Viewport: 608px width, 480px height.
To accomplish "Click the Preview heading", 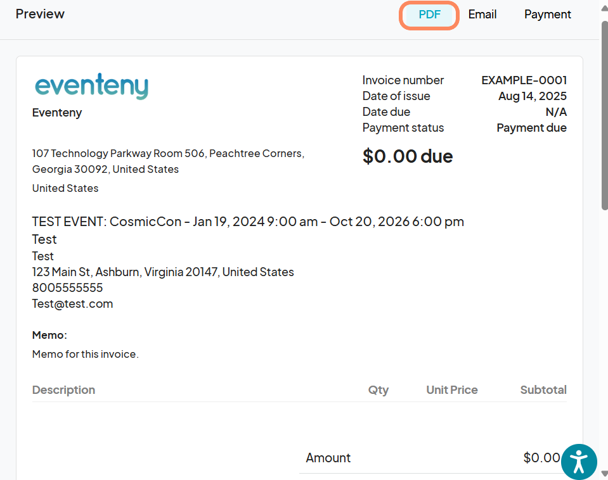I will coord(40,14).
